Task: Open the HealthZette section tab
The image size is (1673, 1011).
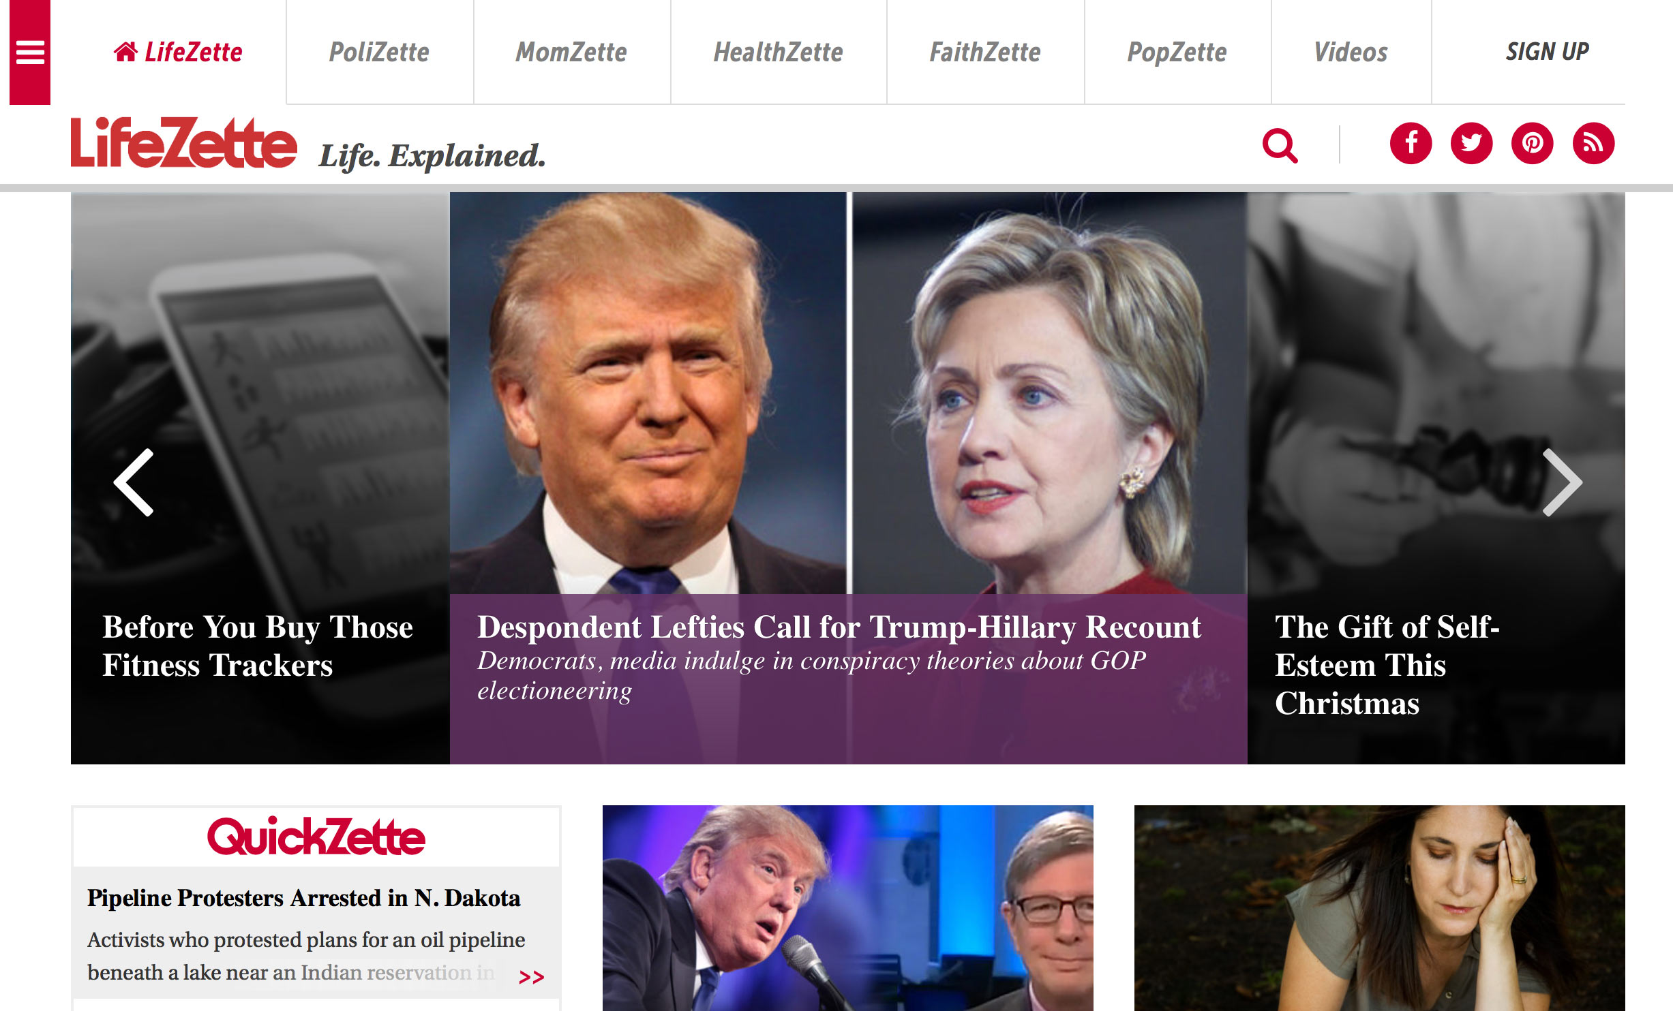Action: pyautogui.click(x=778, y=52)
